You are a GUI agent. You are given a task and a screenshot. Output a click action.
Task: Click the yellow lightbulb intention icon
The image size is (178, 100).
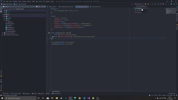53,37
